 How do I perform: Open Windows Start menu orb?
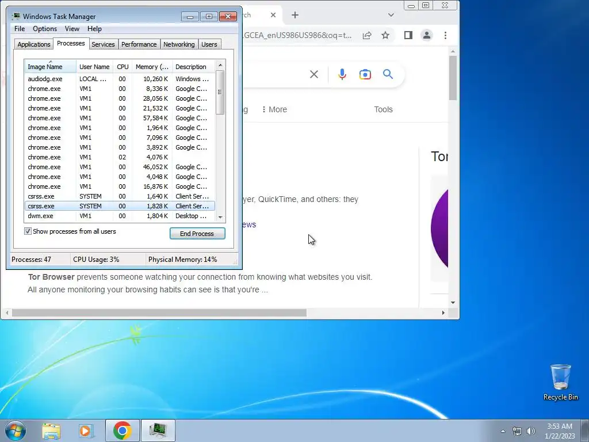click(16, 430)
